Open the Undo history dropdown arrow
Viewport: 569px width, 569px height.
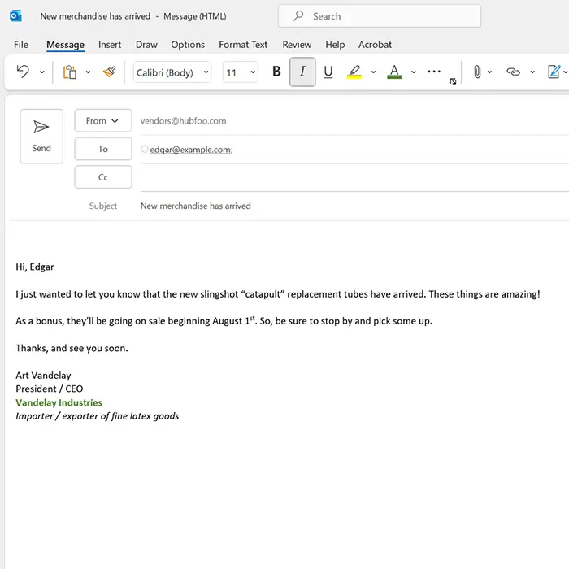pyautogui.click(x=42, y=72)
